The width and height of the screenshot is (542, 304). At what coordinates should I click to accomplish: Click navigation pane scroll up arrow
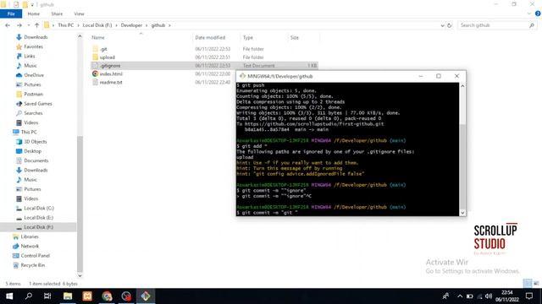[x=80, y=36]
